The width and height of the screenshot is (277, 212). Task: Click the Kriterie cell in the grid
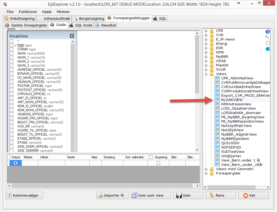click(30, 163)
